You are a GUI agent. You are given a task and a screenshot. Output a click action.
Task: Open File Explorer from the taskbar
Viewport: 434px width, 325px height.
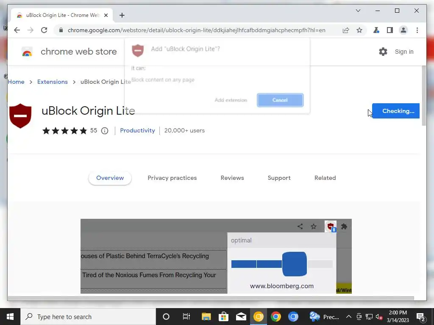pyautogui.click(x=206, y=317)
